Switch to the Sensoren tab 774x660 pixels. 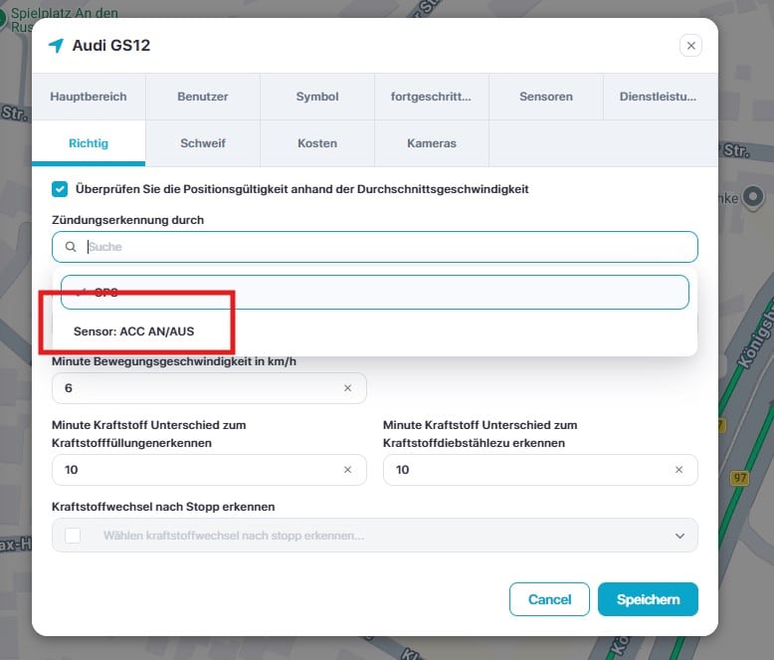pyautogui.click(x=545, y=97)
